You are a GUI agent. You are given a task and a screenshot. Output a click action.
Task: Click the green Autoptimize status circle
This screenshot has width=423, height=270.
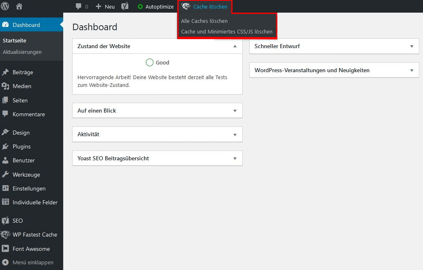click(140, 7)
